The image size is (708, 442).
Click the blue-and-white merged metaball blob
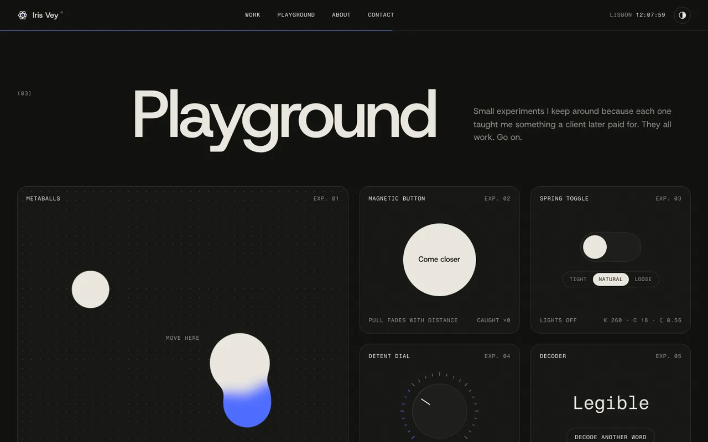click(241, 380)
